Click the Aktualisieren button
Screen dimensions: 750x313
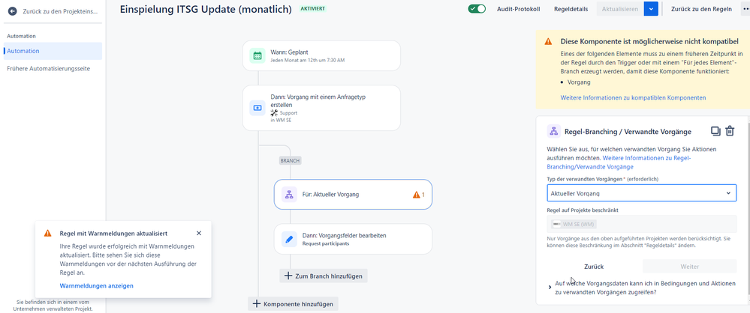620,9
